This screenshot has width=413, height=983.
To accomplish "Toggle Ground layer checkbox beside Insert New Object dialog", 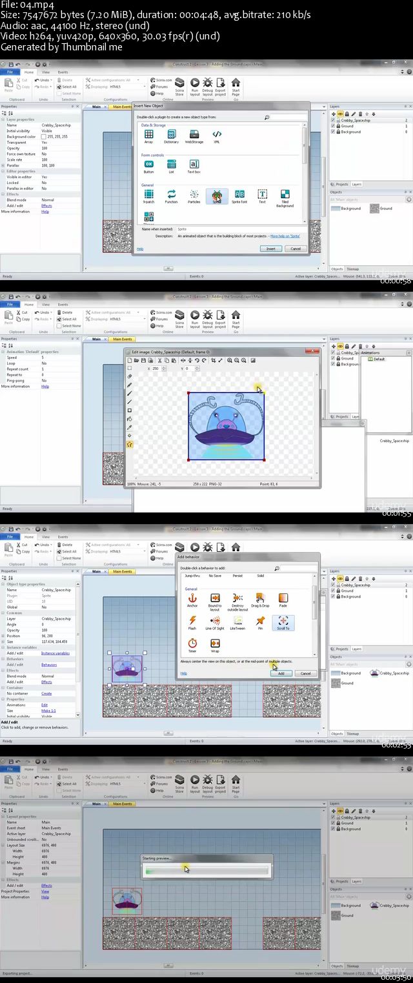I will (333, 126).
